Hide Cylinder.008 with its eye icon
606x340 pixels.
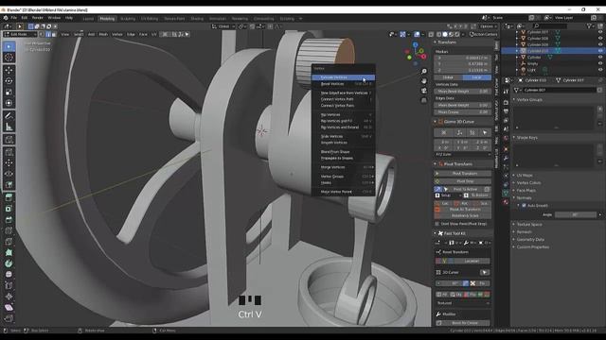pyautogui.click(x=600, y=38)
